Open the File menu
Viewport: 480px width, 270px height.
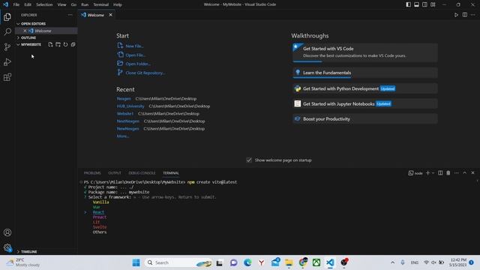(x=16, y=4)
